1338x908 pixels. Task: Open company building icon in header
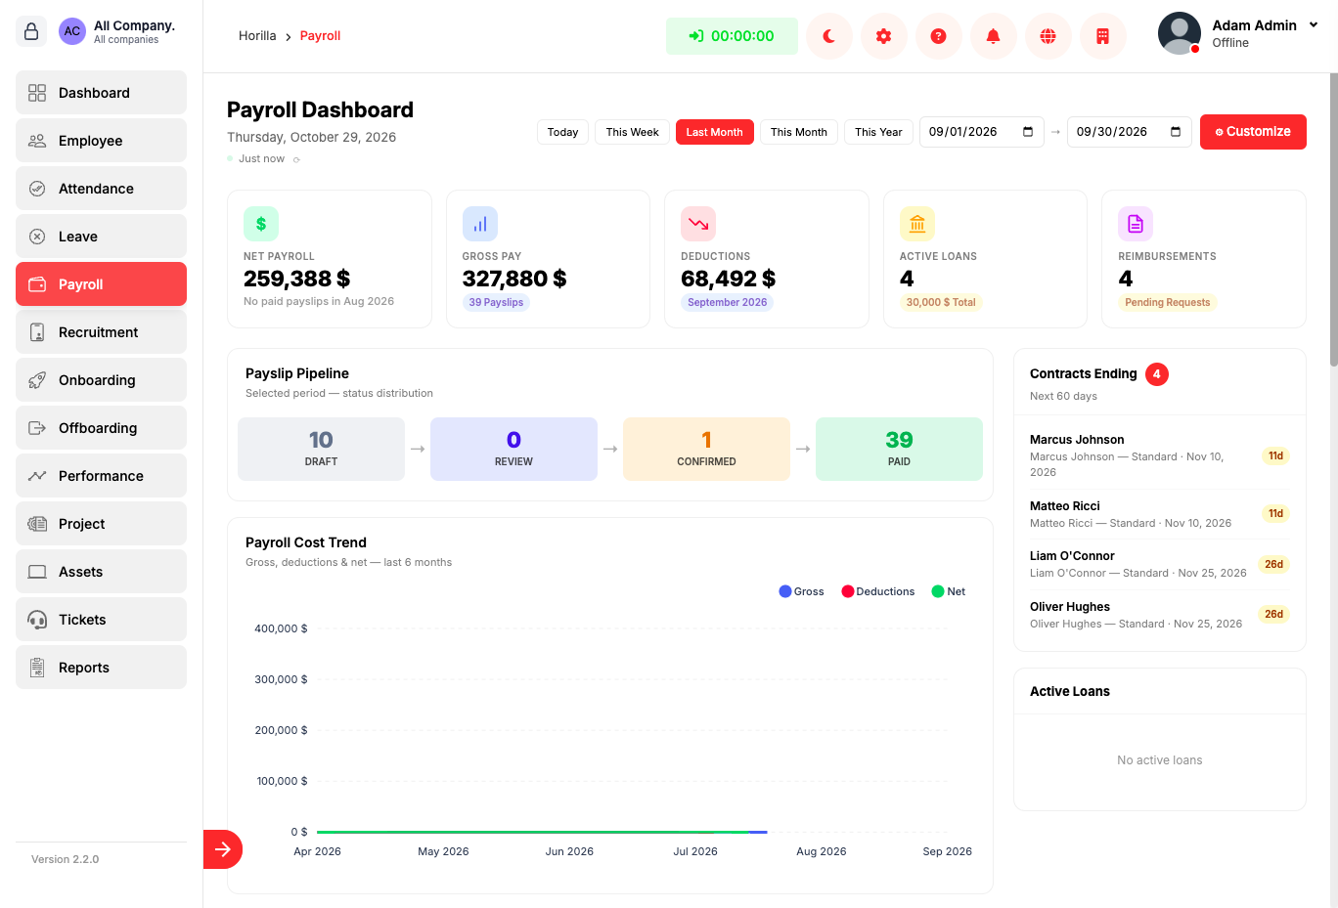(1103, 36)
